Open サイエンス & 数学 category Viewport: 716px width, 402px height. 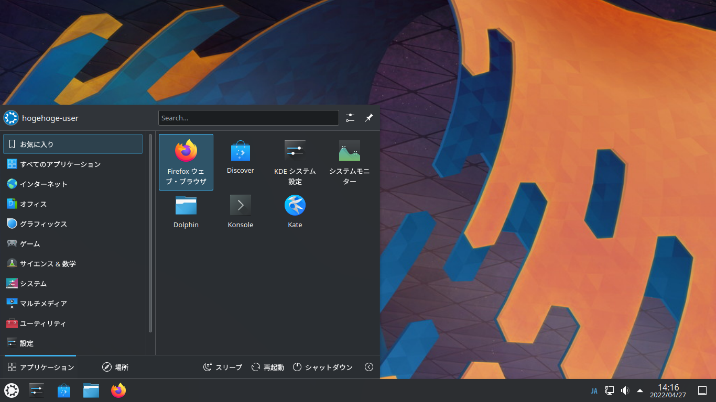pos(73,263)
